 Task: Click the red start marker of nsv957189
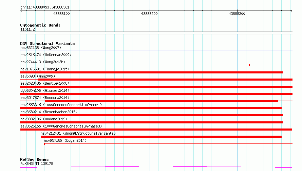click(x=45, y=144)
